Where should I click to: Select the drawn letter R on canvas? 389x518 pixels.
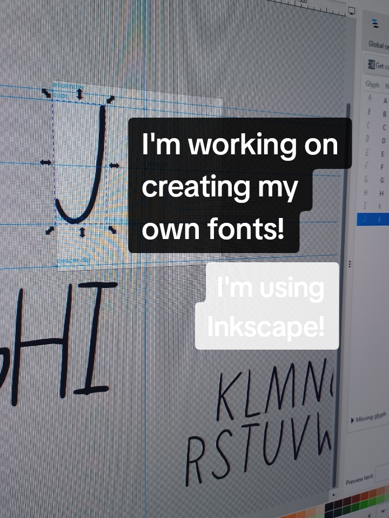click(195, 461)
